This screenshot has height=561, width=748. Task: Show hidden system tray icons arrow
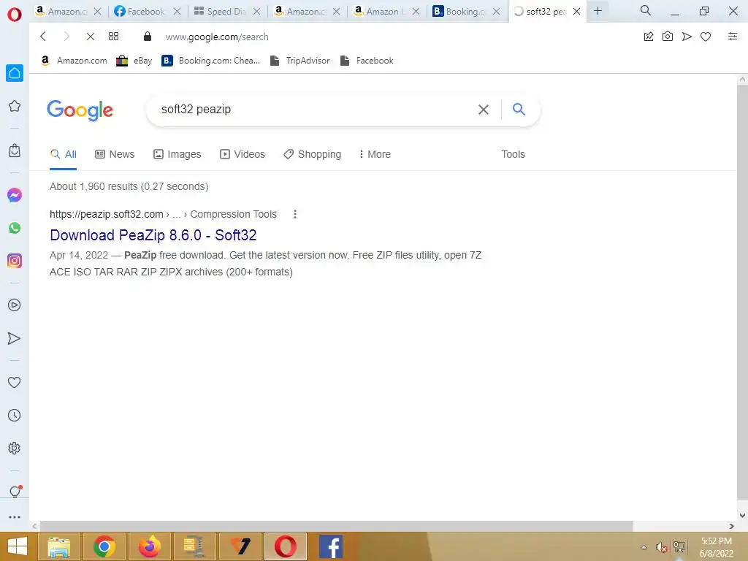point(644,547)
